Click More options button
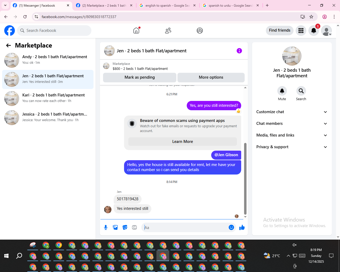This screenshot has height=272, width=340. tap(211, 77)
